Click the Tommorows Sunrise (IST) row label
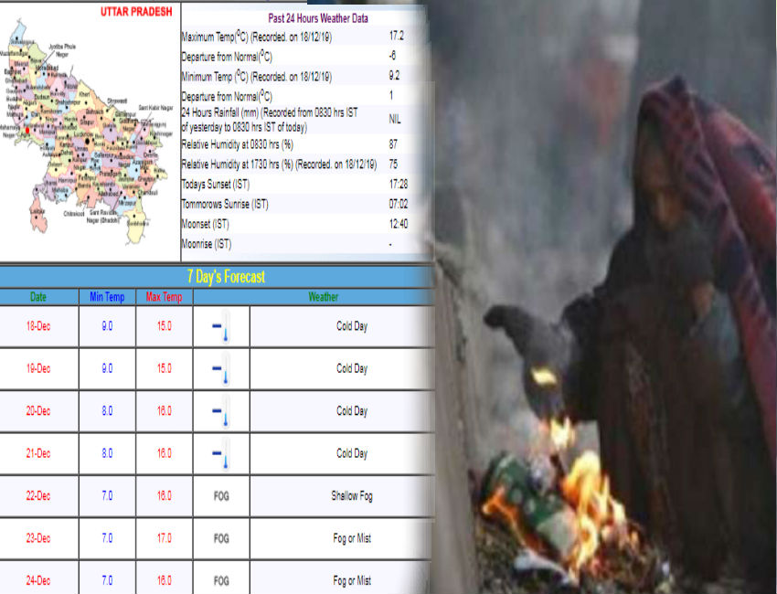The height and width of the screenshot is (594, 777). 225,204
